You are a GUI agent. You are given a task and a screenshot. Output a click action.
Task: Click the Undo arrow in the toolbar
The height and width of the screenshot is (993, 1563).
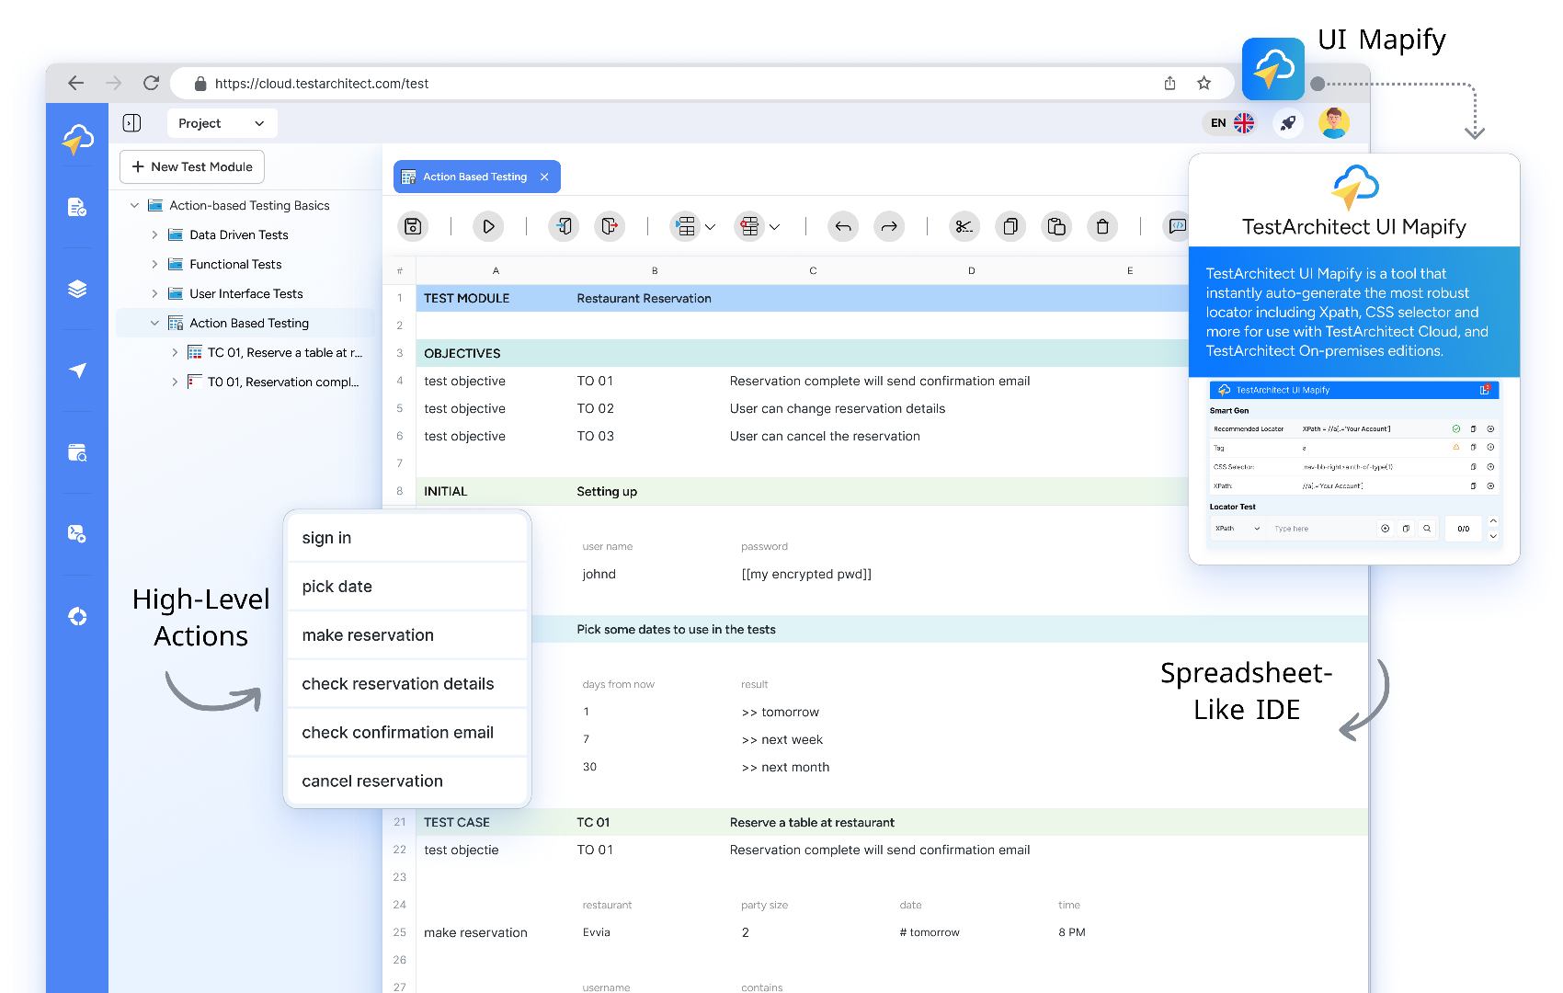[843, 226]
